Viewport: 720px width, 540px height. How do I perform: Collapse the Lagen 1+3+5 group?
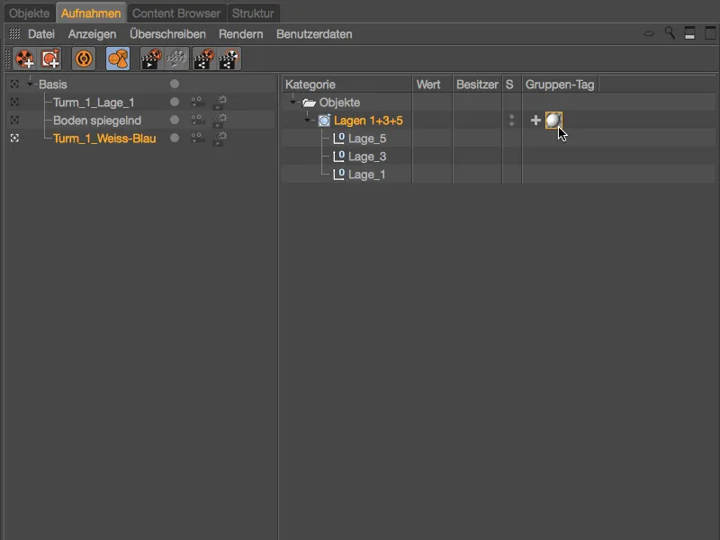coord(308,120)
